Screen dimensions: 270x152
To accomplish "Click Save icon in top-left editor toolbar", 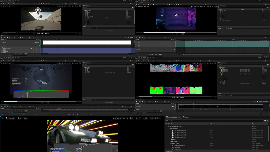I will point(2,4).
